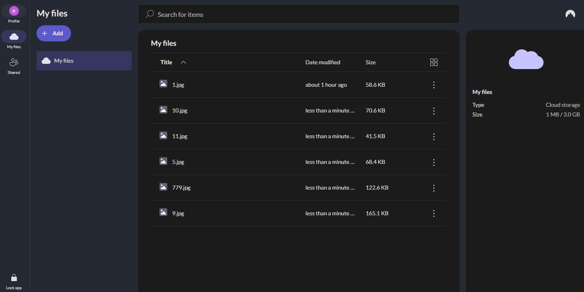Click the Cloud storage type value

(563, 105)
